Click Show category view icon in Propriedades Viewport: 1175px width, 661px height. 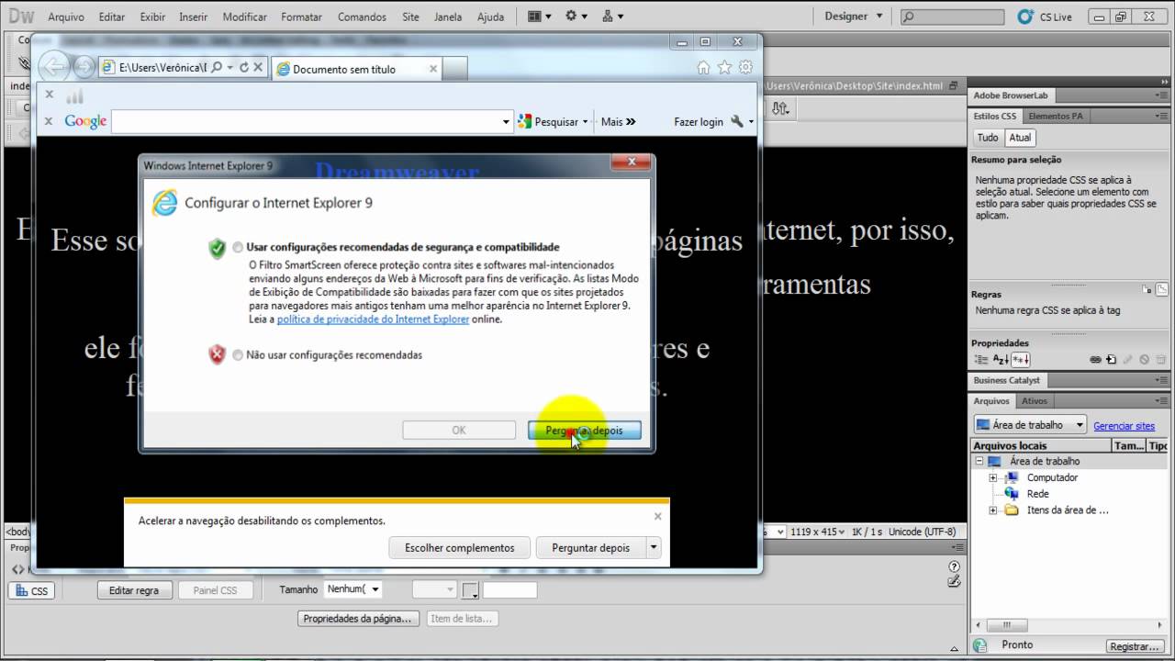982,360
